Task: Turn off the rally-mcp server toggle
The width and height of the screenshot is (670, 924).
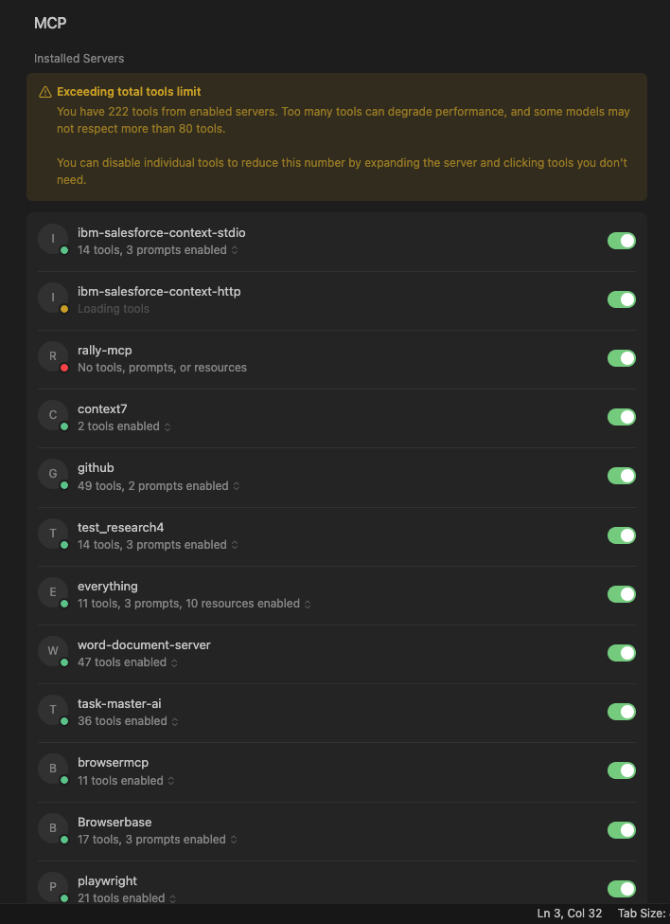Action: tap(621, 358)
